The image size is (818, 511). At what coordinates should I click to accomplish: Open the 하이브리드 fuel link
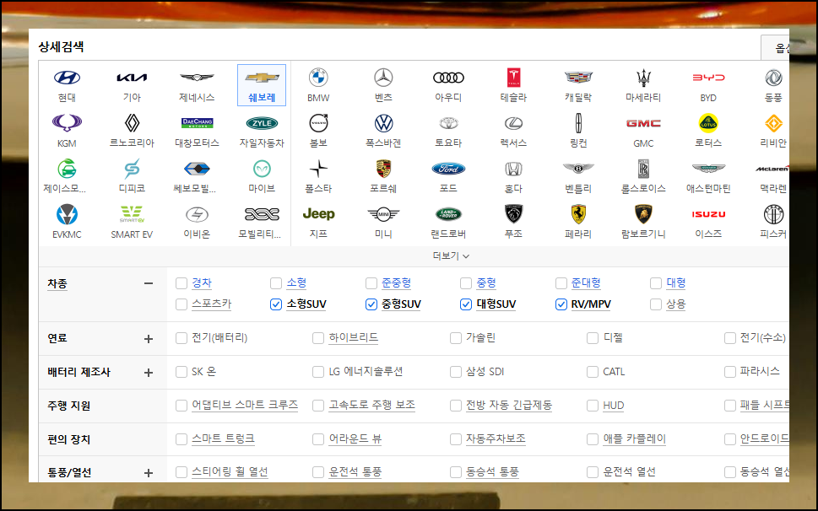(x=353, y=337)
